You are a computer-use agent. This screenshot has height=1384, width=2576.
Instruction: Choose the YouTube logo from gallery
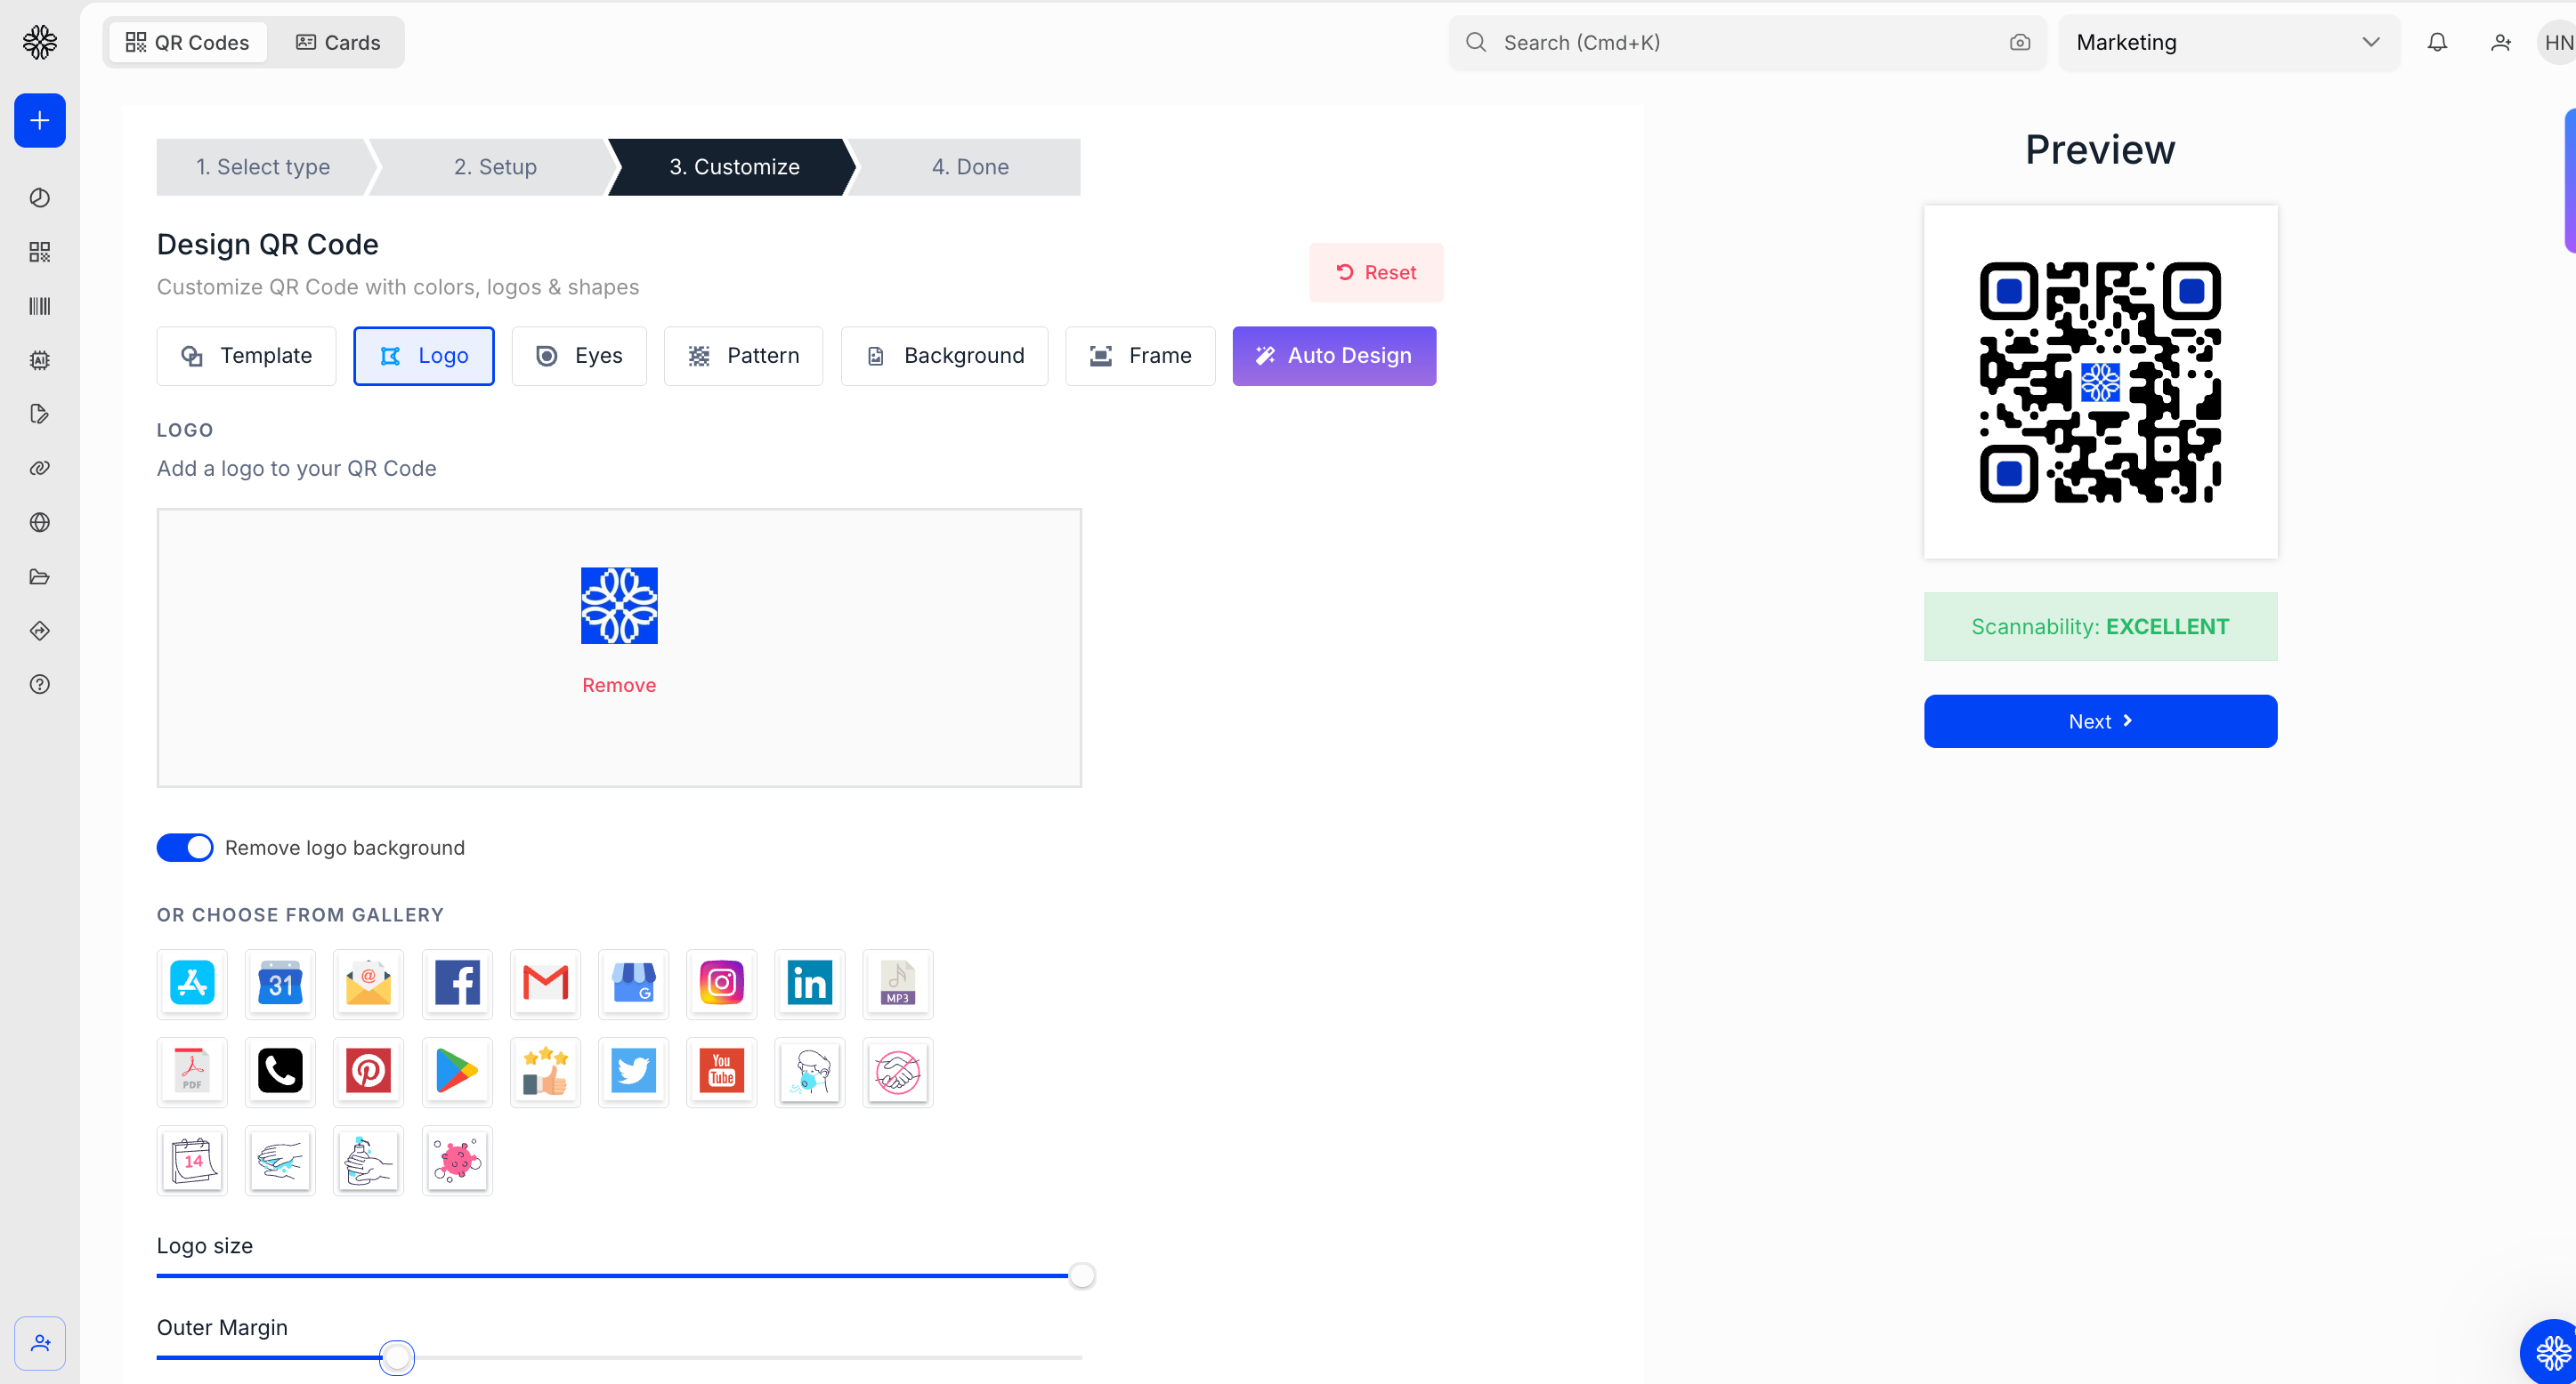[x=721, y=1071]
